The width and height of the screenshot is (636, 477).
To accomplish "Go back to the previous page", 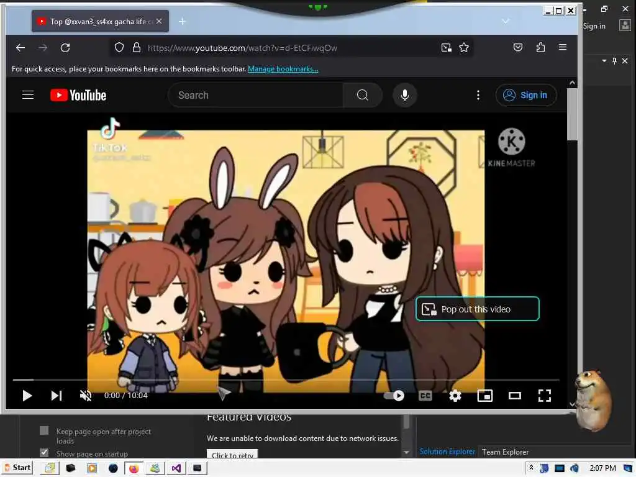I will [20, 48].
